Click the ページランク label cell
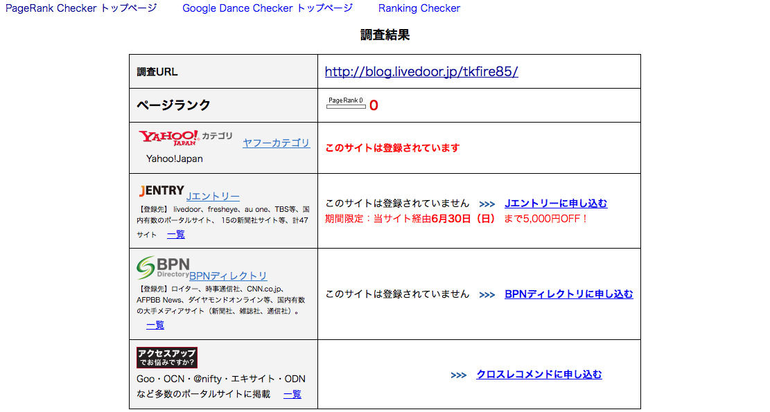The width and height of the screenshot is (770, 412). [x=223, y=105]
